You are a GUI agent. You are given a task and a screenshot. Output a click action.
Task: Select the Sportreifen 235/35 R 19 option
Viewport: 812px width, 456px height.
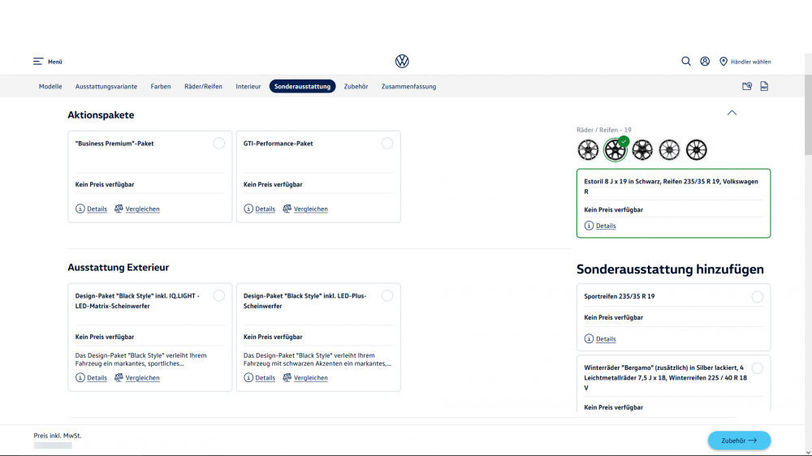coord(757,297)
